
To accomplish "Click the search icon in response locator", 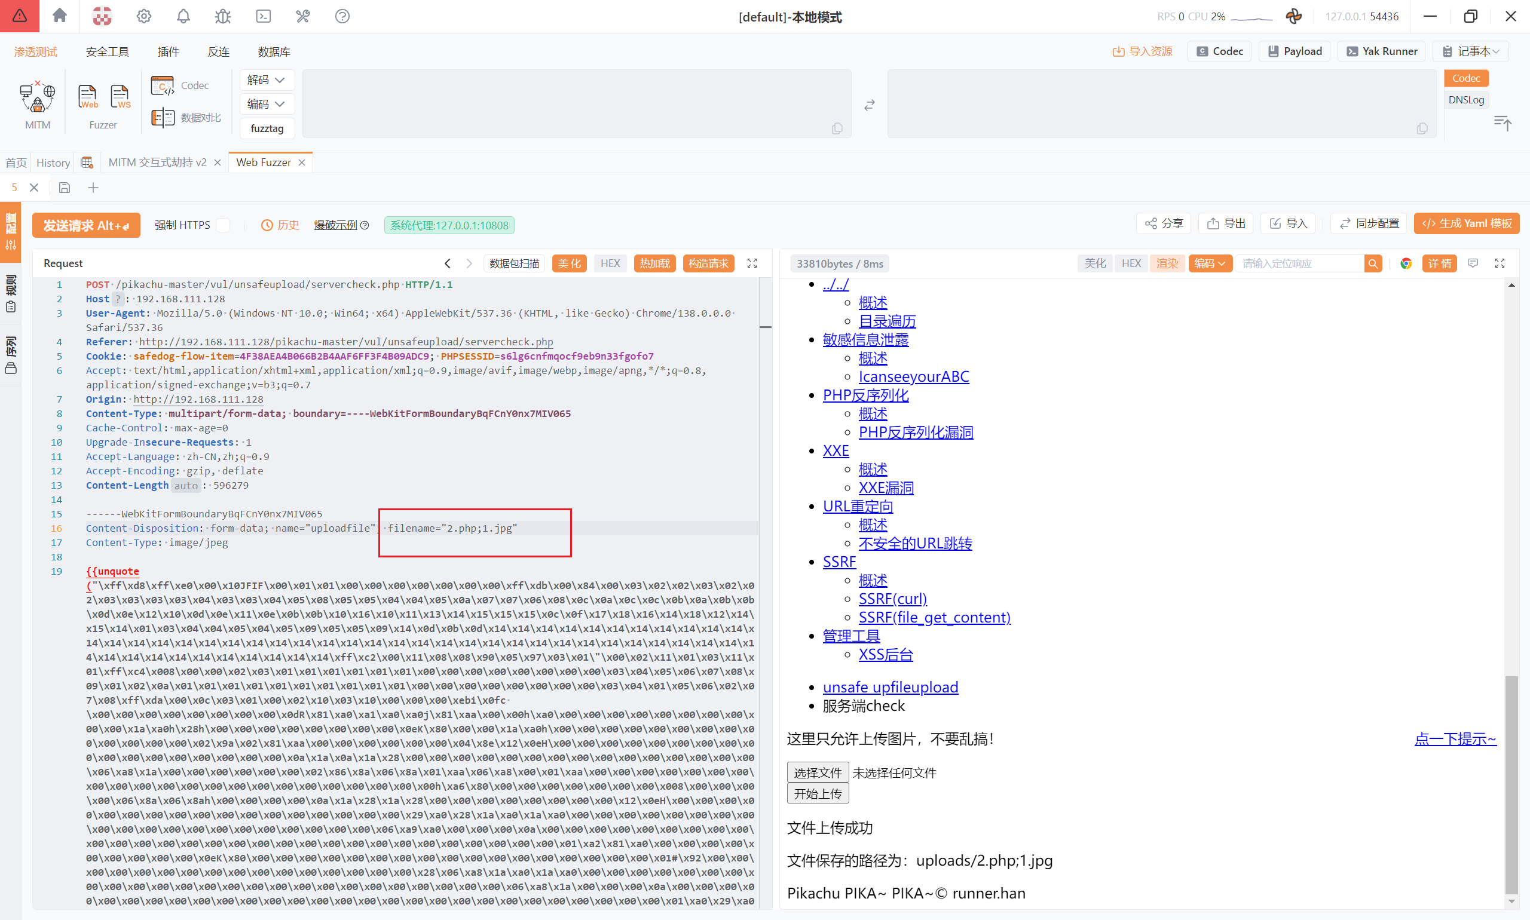I will (1373, 263).
